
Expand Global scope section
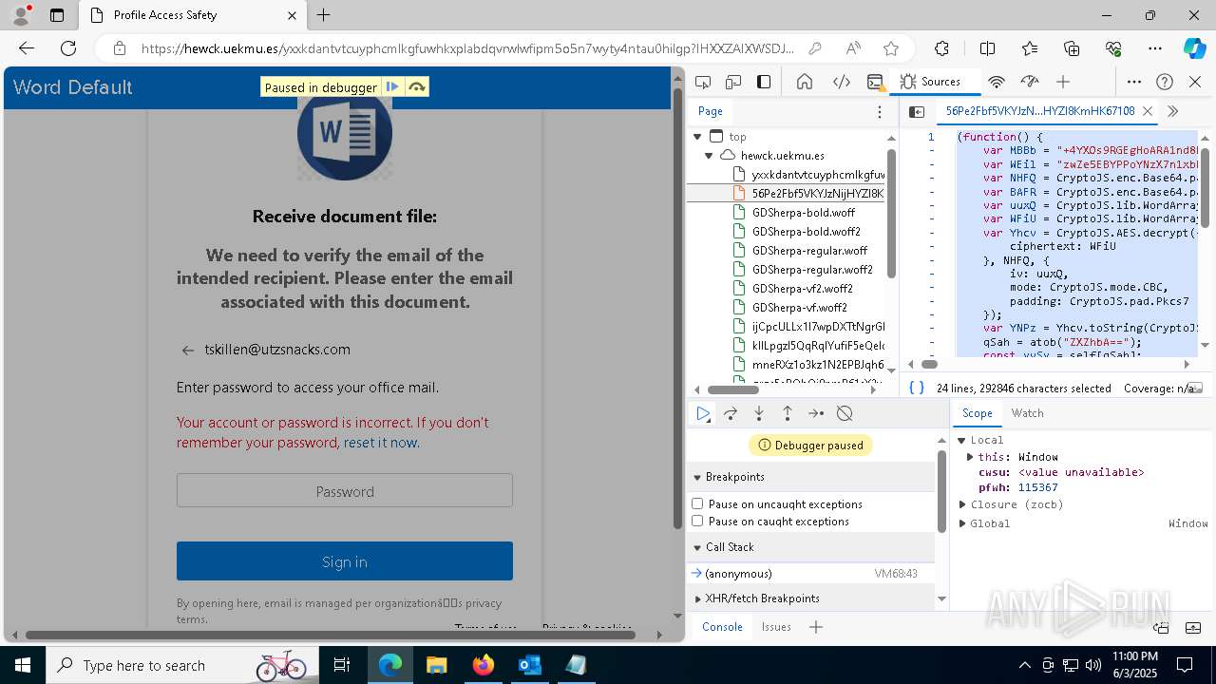962,523
